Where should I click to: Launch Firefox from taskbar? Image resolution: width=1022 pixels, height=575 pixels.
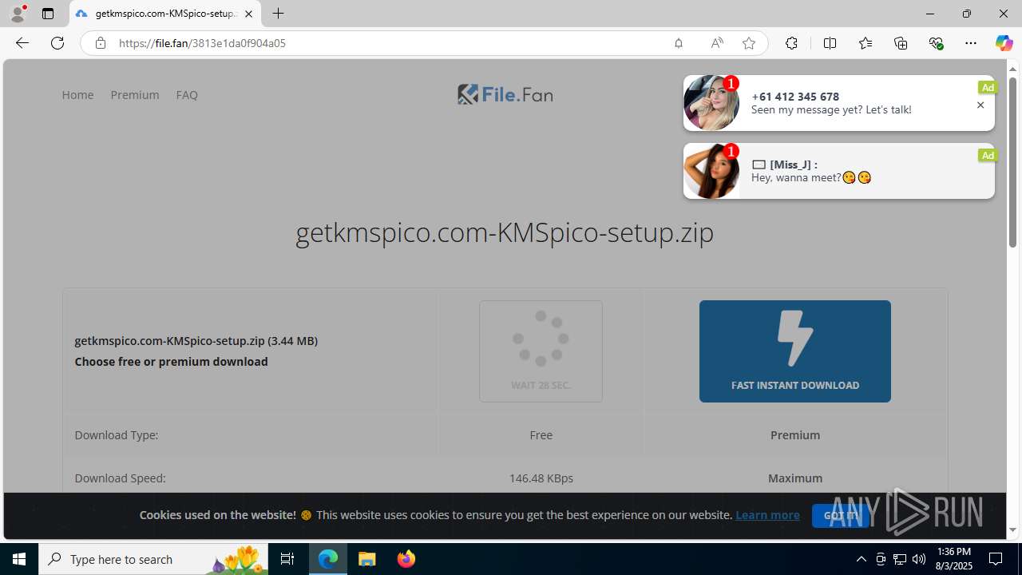[406, 559]
